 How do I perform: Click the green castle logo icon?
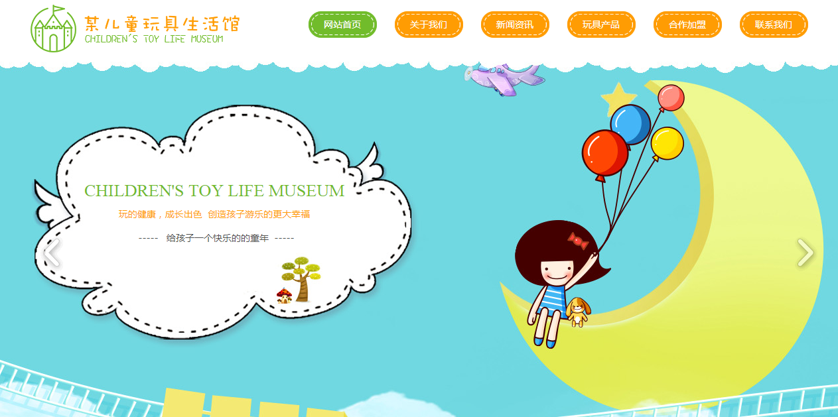click(x=54, y=29)
